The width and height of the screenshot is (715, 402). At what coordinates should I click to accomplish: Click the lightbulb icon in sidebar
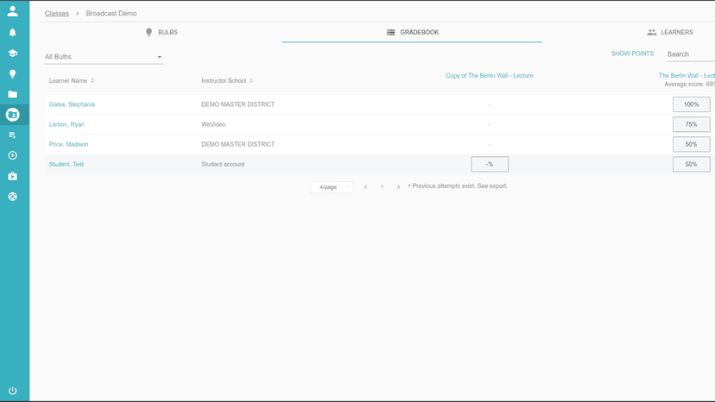tap(12, 74)
